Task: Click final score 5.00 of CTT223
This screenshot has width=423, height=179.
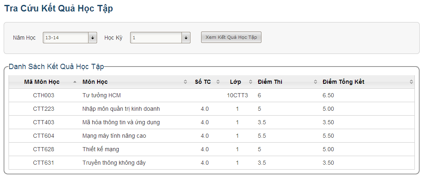Action: pos(328,109)
